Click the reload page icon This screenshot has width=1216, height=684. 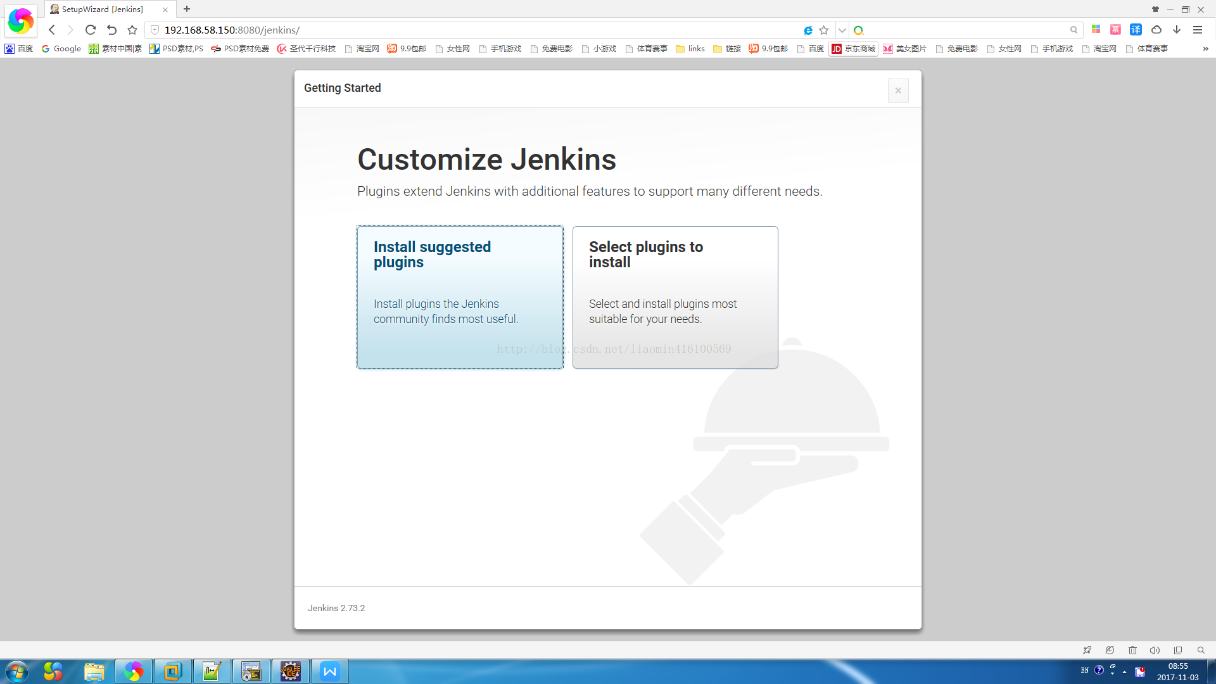coord(91,30)
